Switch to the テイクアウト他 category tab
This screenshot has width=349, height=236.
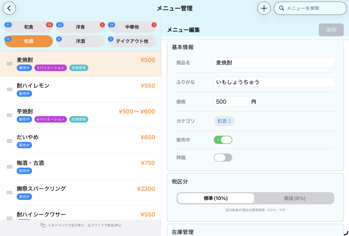point(132,41)
